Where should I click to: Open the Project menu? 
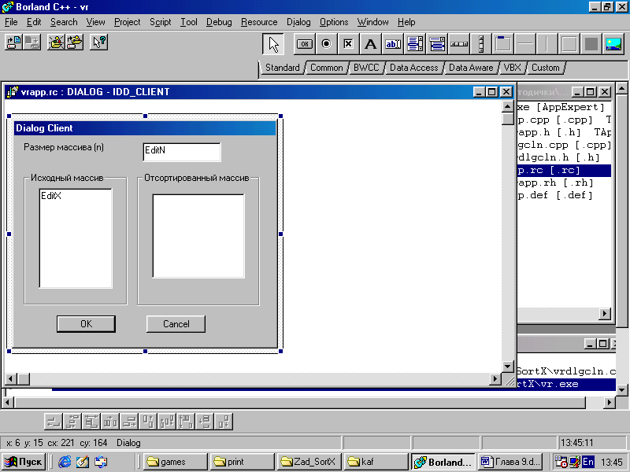(x=127, y=22)
